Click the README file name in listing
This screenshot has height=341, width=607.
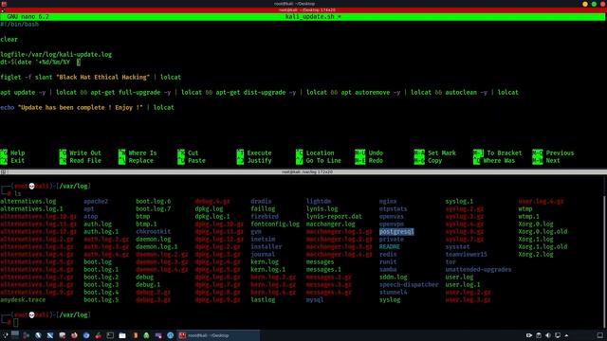coord(390,246)
